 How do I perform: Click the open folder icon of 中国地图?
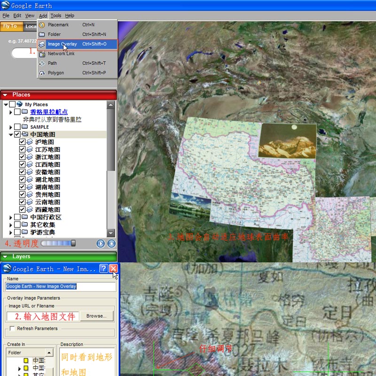(x=25, y=134)
